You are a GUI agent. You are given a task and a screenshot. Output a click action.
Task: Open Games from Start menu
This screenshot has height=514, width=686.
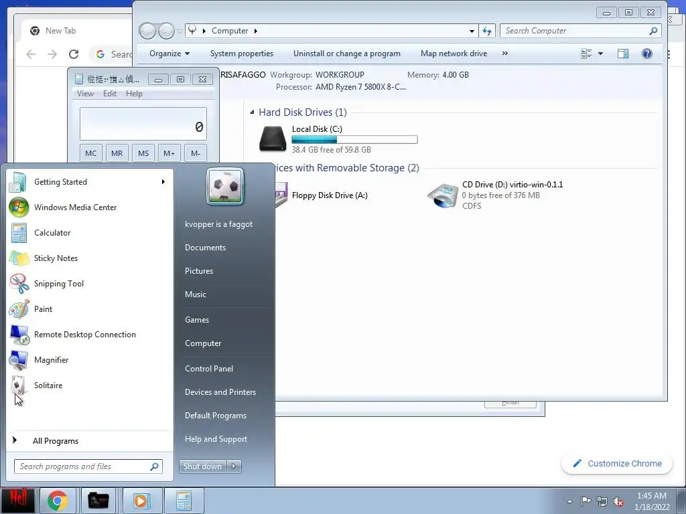(197, 319)
